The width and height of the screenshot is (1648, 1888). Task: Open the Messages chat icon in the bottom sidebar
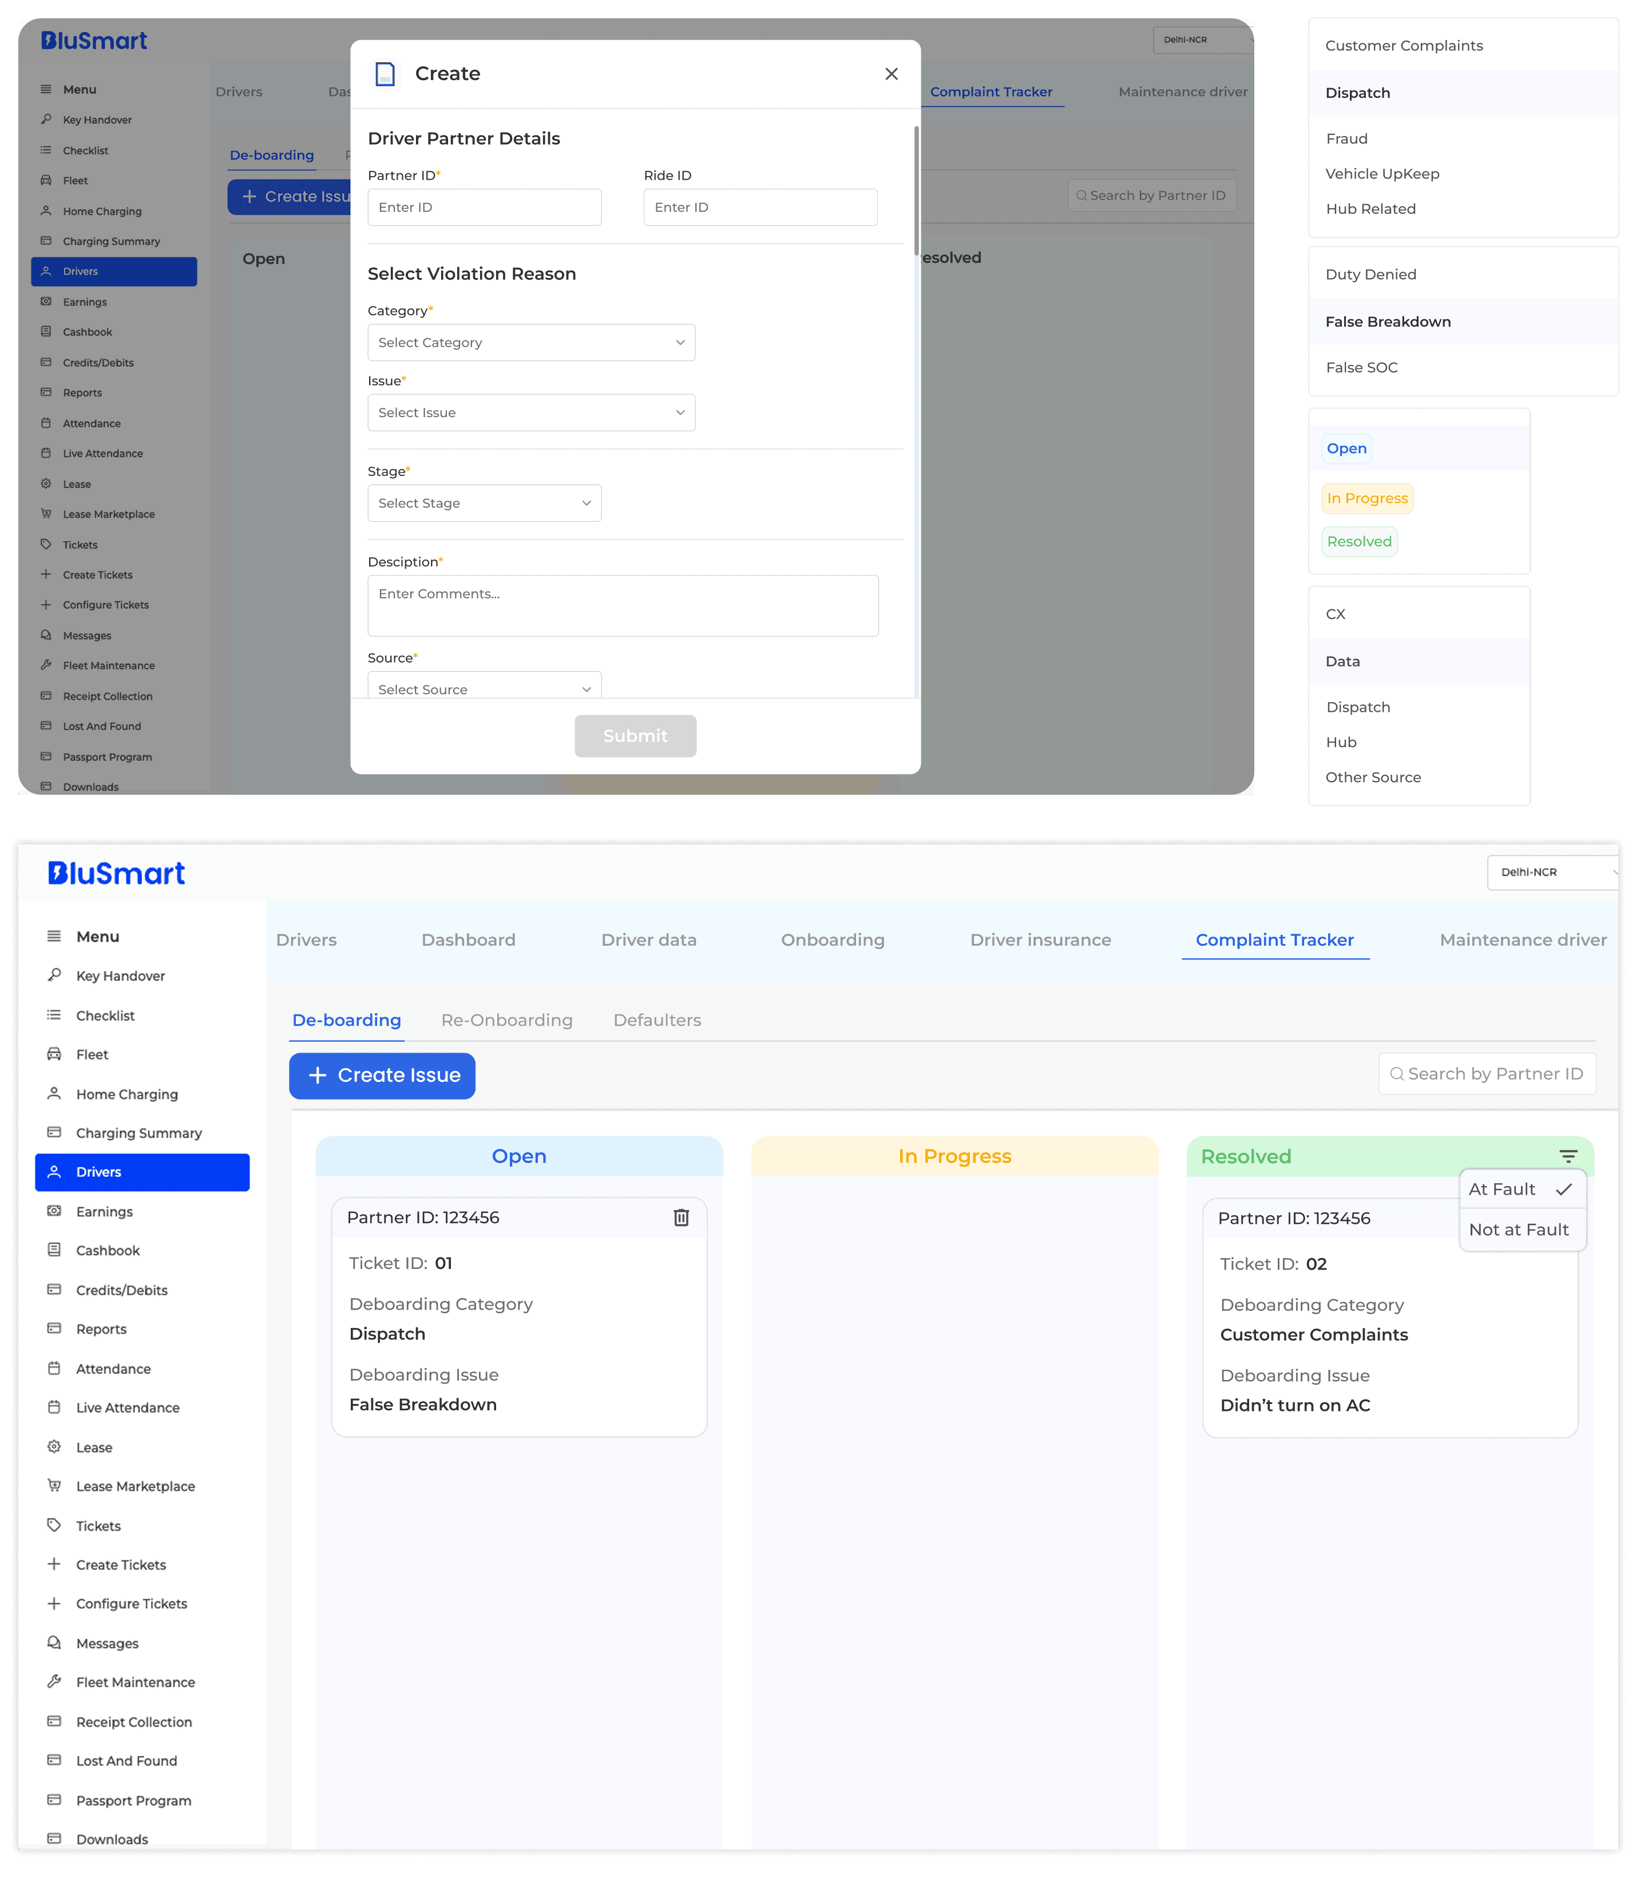54,1643
